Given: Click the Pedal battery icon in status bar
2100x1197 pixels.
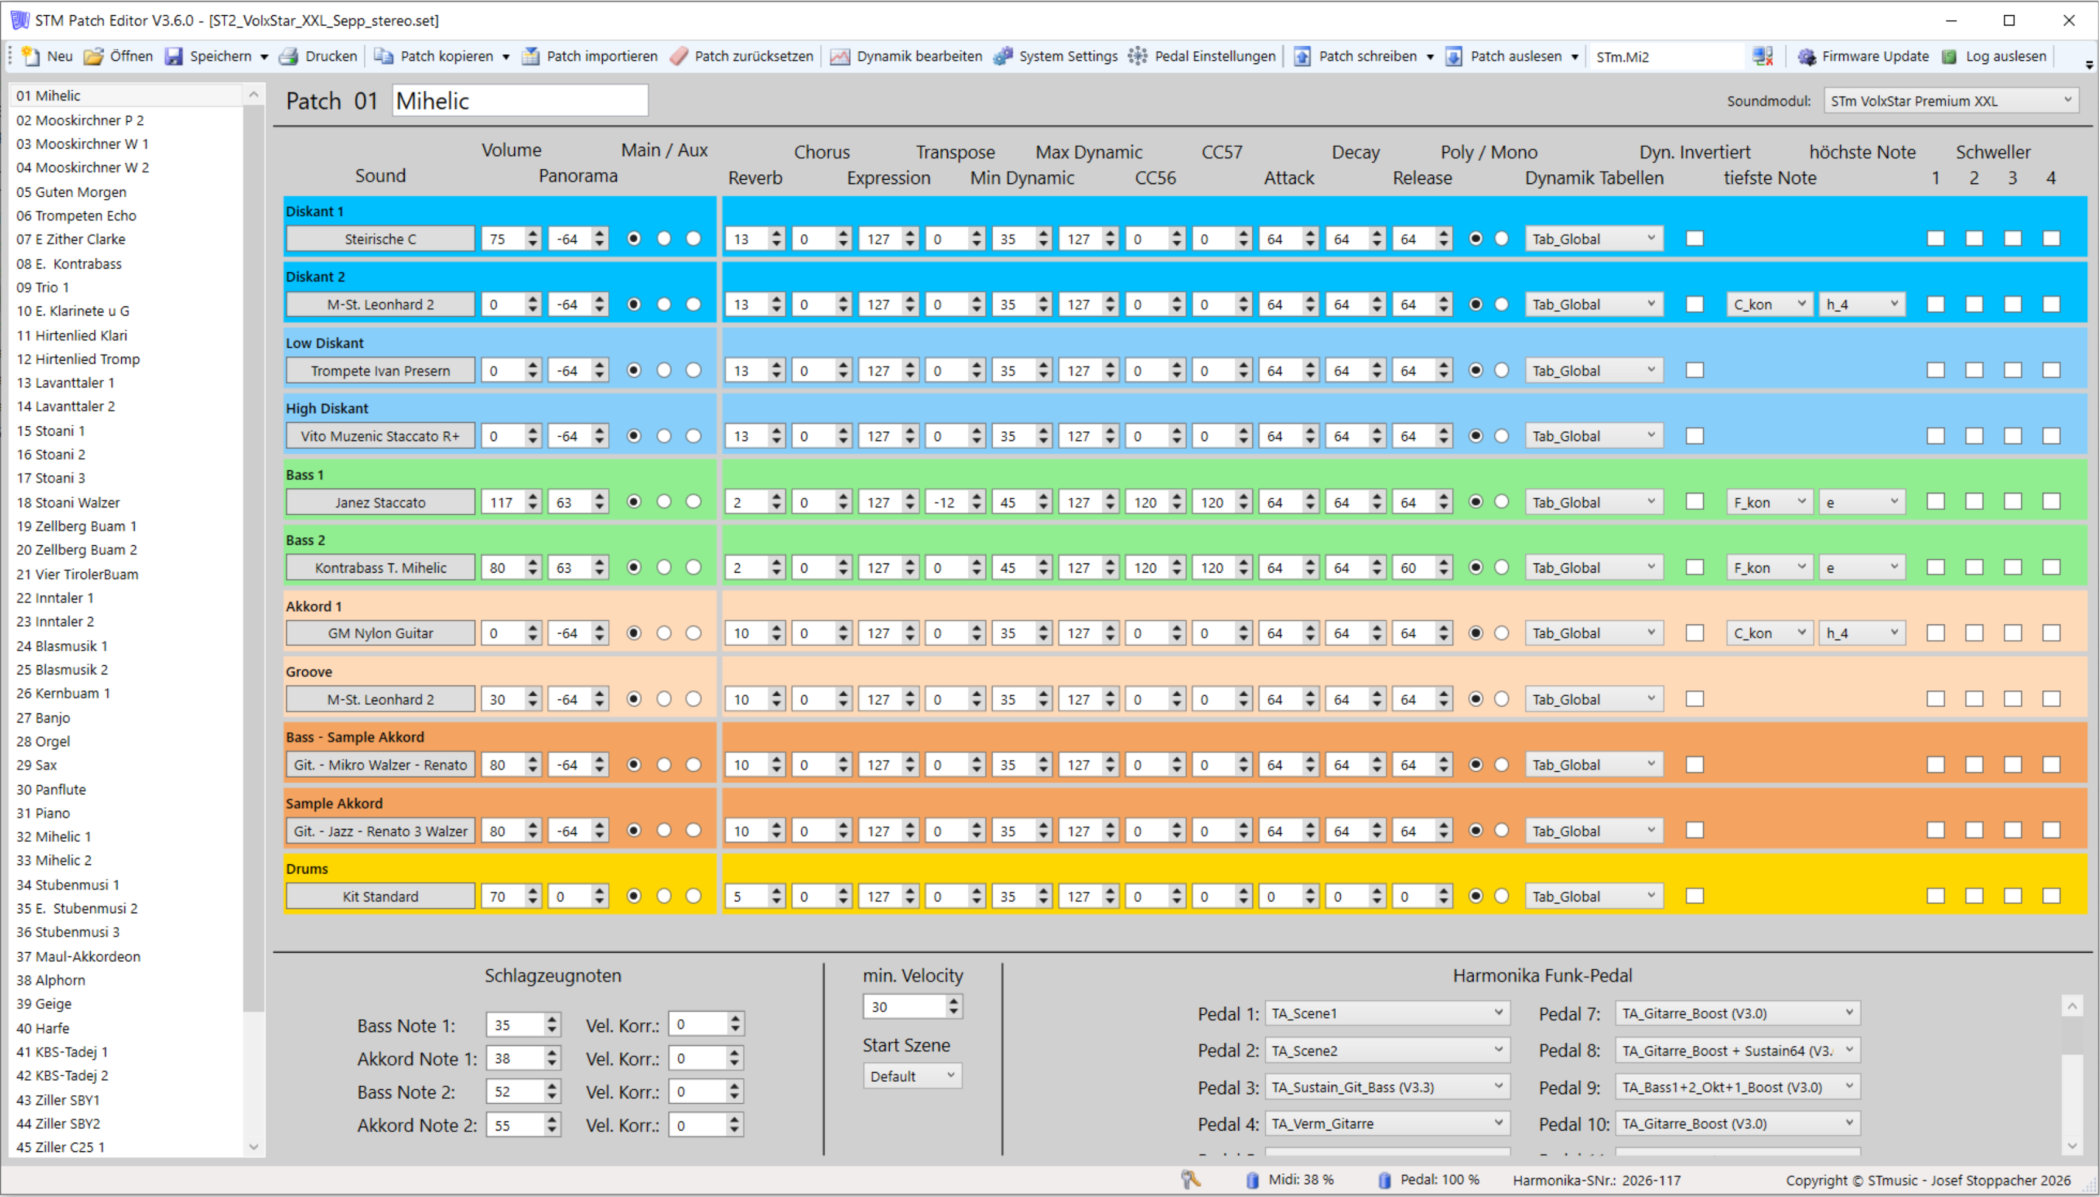Looking at the screenshot, I should 1385,1180.
